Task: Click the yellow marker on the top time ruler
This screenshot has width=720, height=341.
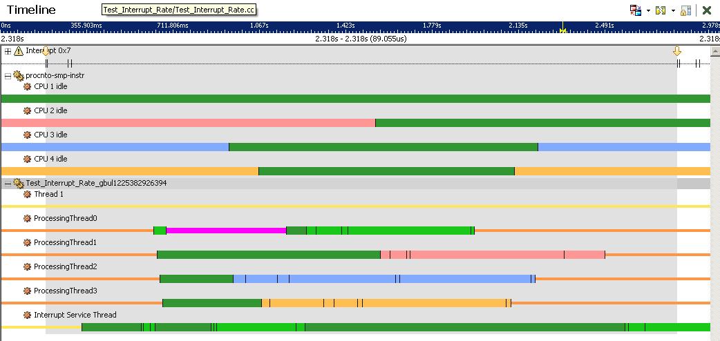Action: click(562, 30)
